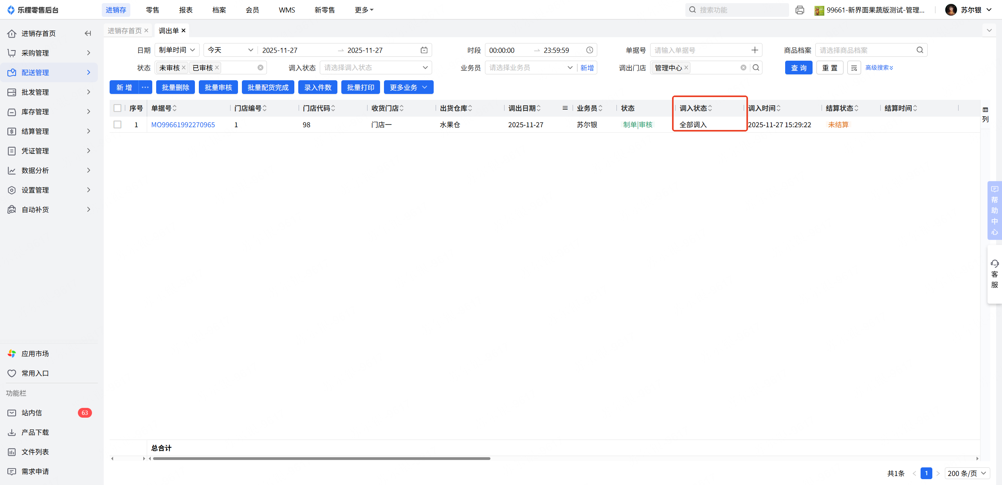Click the printer icon in top bar
Screen dimensions: 1002x485
(800, 10)
